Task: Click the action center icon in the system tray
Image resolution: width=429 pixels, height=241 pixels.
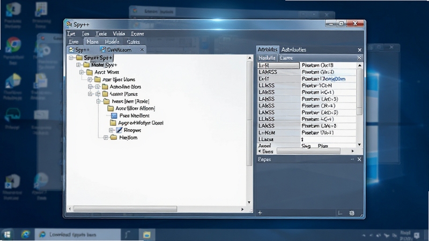Action: [417, 235]
